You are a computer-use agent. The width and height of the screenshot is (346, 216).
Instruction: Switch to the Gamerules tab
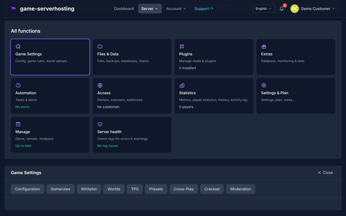tap(61, 189)
